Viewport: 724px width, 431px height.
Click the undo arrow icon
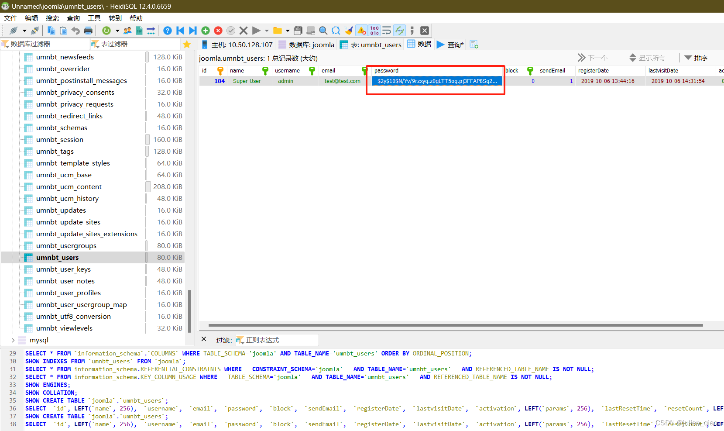(x=75, y=31)
